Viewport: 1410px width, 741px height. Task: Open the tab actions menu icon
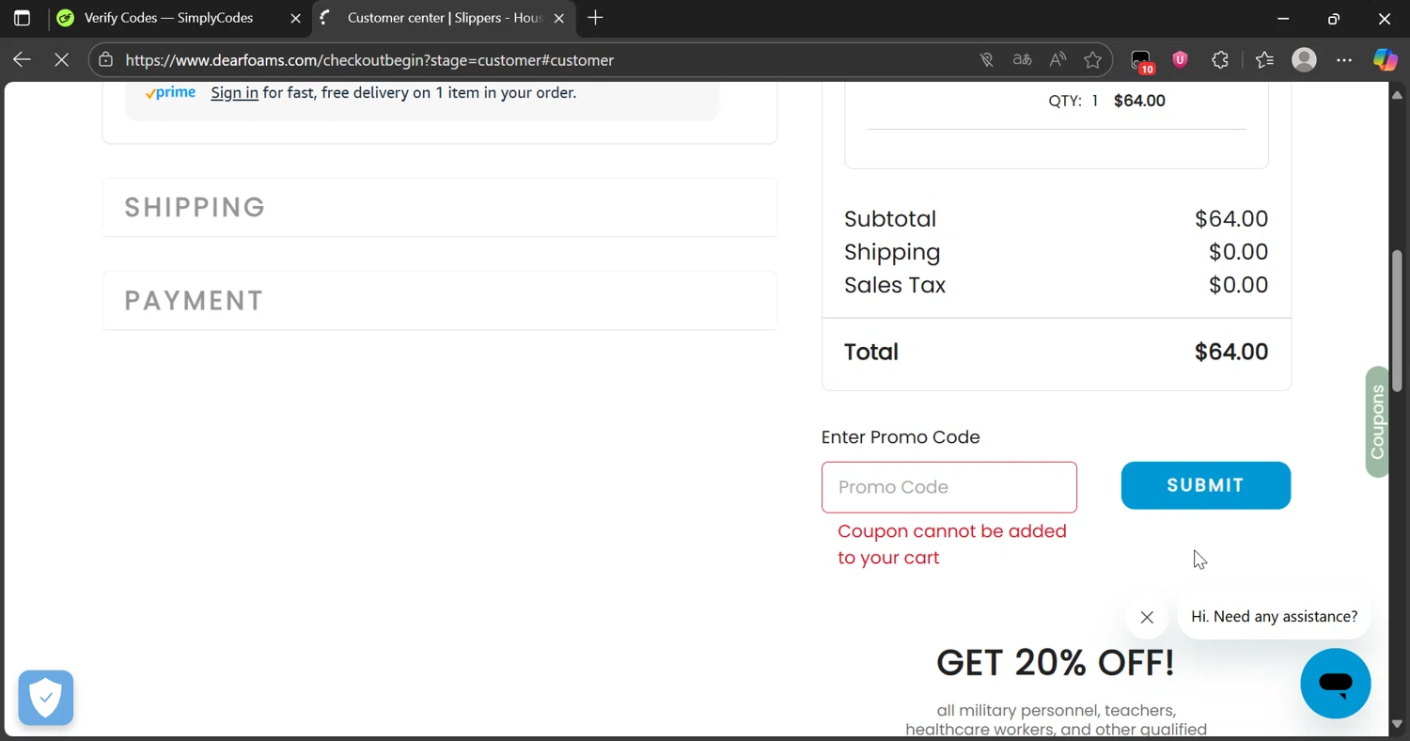22,18
